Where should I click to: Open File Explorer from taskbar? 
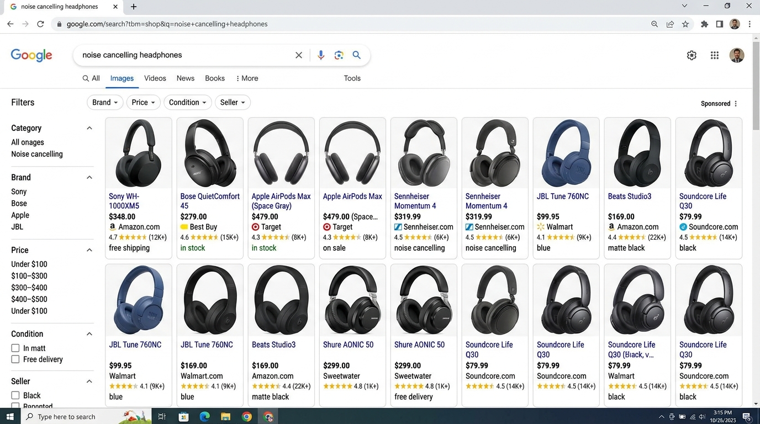tap(225, 417)
